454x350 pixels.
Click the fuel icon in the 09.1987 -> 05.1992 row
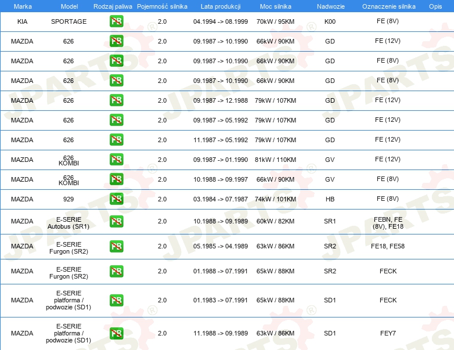[116, 120]
